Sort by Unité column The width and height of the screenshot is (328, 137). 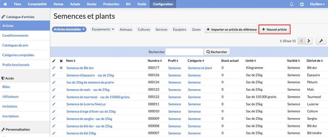click(x=251, y=61)
